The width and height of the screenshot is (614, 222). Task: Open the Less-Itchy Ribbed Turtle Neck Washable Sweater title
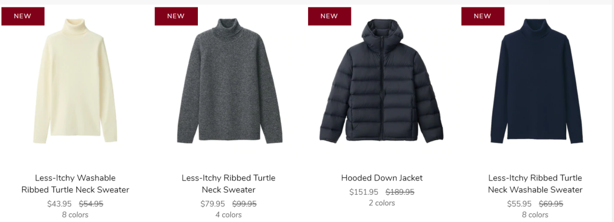[536, 184]
